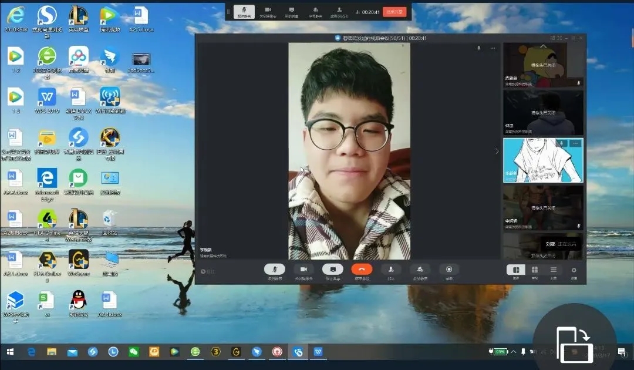Open the Tencent QQ penguin desktop icon
The height and width of the screenshot is (370, 634).
pyautogui.click(x=79, y=303)
